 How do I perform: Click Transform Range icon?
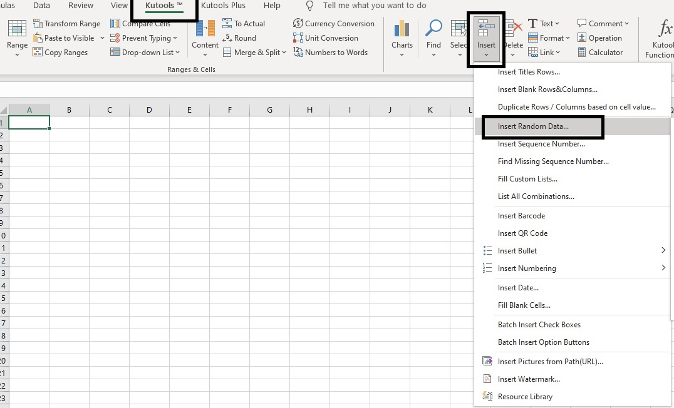[38, 24]
